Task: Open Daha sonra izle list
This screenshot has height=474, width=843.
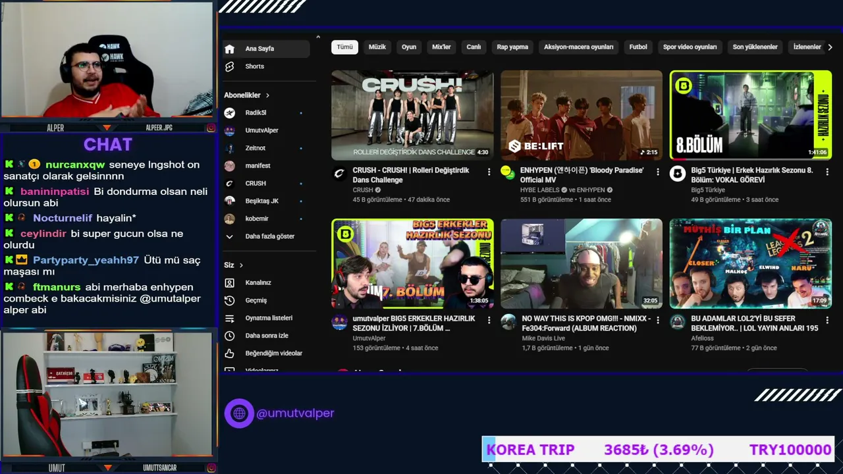Action: (266, 336)
